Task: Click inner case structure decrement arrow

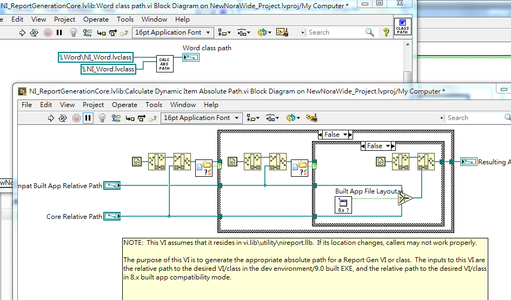Action: tap(363, 146)
